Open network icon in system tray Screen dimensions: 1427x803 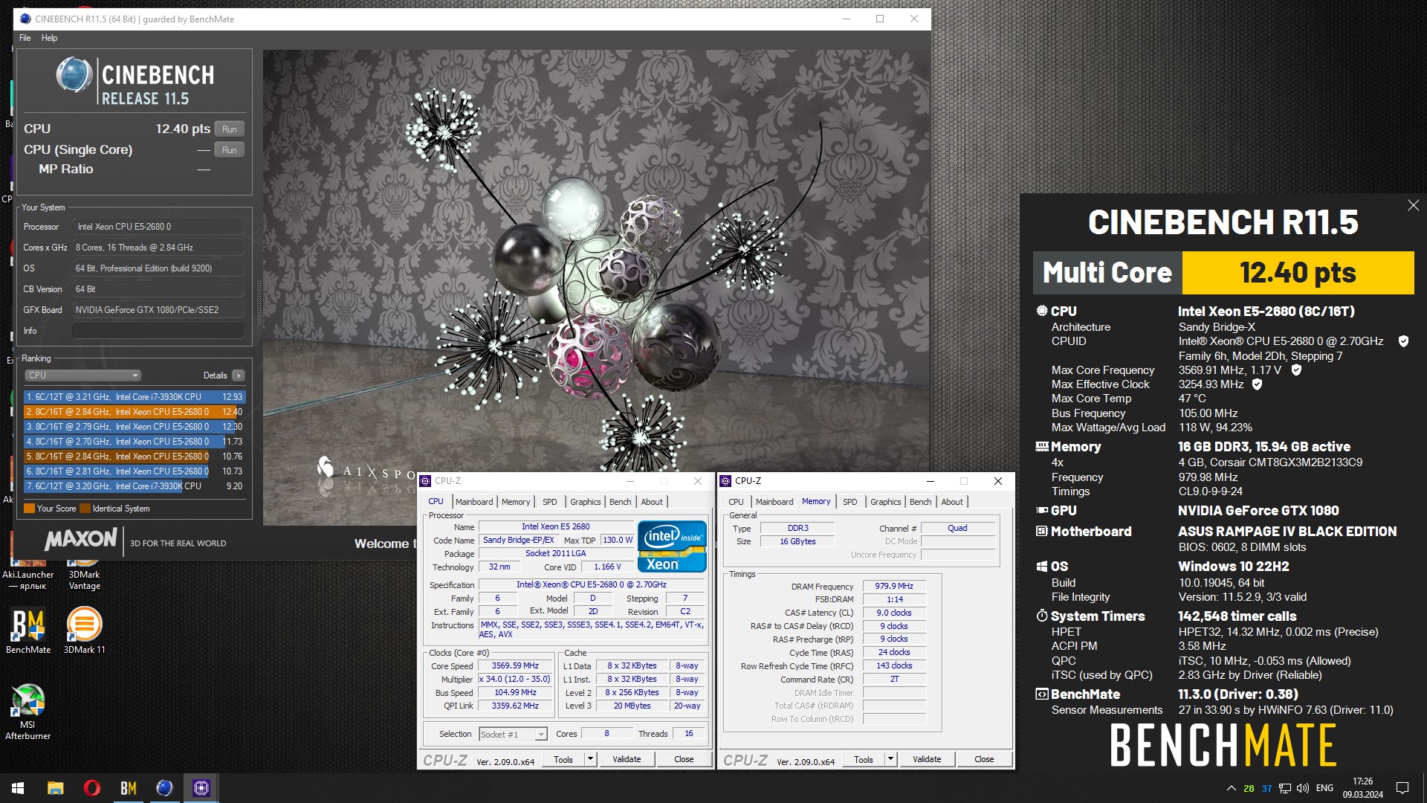click(1284, 788)
